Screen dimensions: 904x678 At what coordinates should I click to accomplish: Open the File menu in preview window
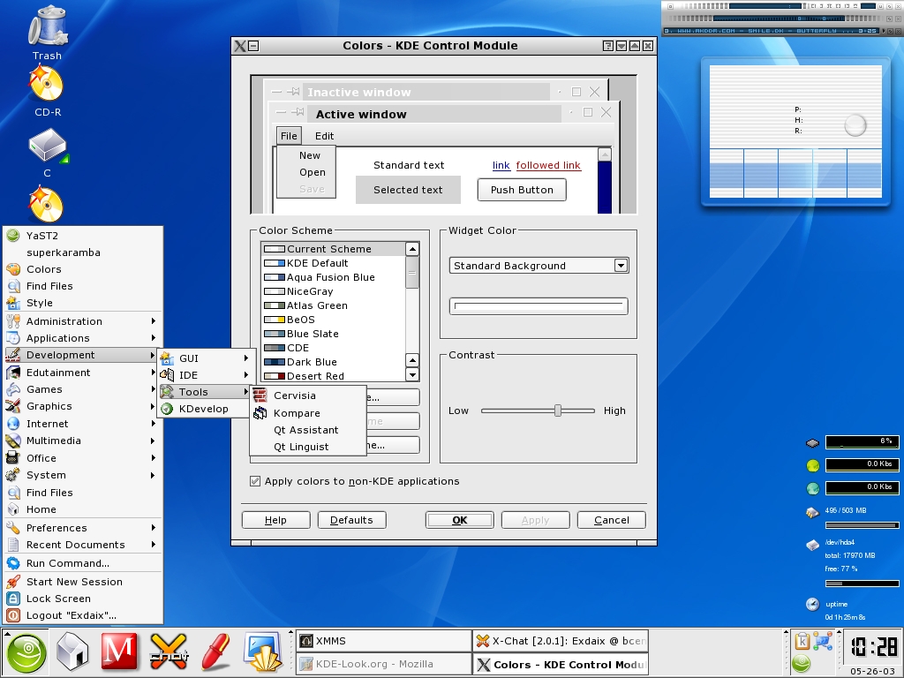[x=289, y=136]
